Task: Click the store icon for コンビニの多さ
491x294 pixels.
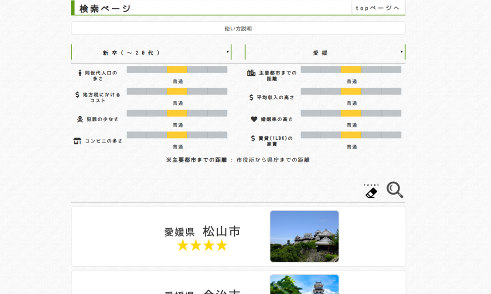Action: point(77,141)
